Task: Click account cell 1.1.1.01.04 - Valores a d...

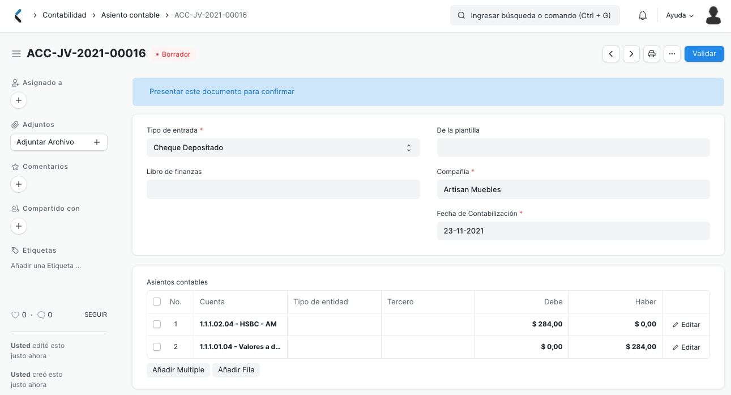Action: point(241,347)
